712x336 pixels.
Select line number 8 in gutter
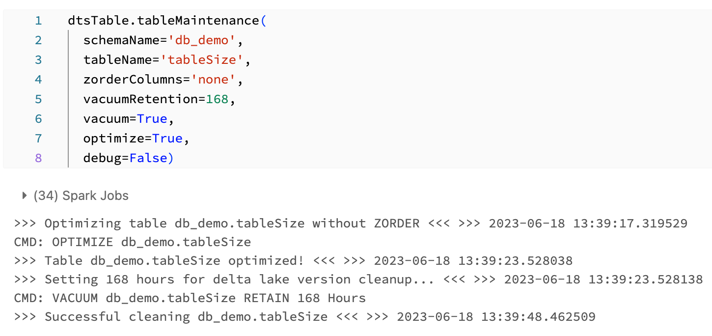click(x=38, y=158)
